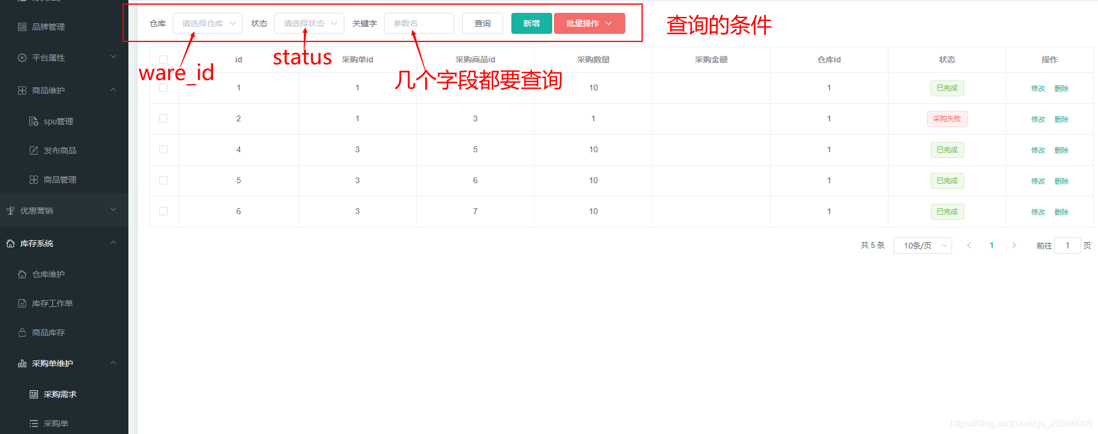The height and width of the screenshot is (434, 1098).
Task: Click the 采购失败 status tag
Action: tap(947, 119)
